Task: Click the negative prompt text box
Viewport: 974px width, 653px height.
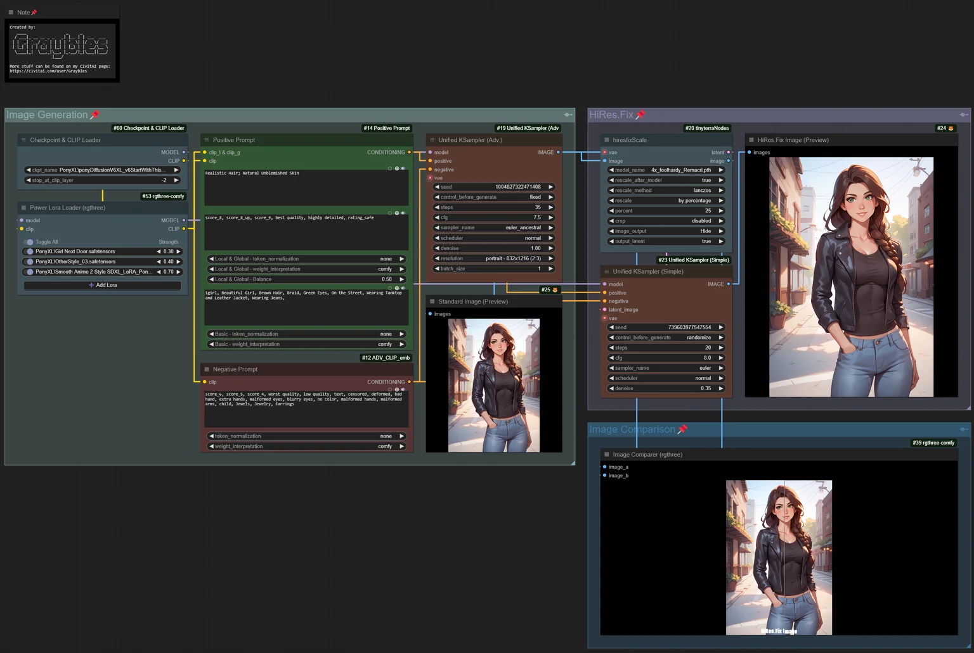Action: click(306, 409)
